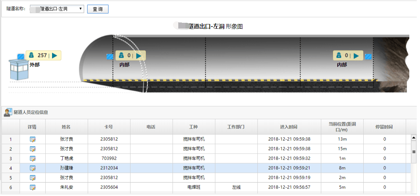Click card number 2305604

coord(109,187)
